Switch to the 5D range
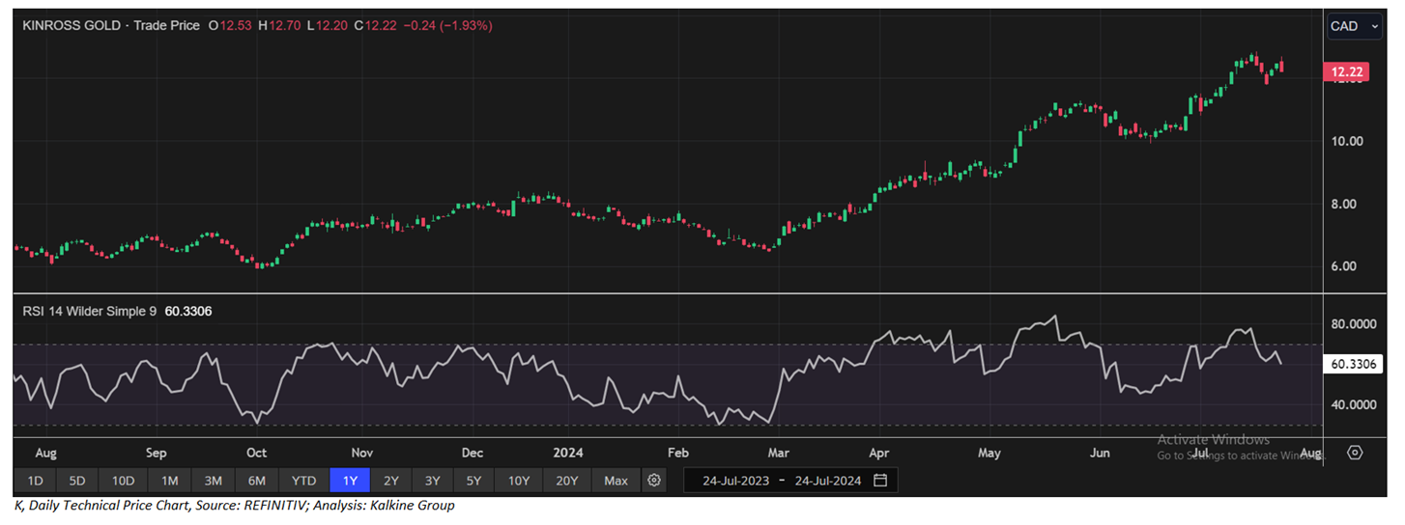The height and width of the screenshot is (525, 1405). 77,481
